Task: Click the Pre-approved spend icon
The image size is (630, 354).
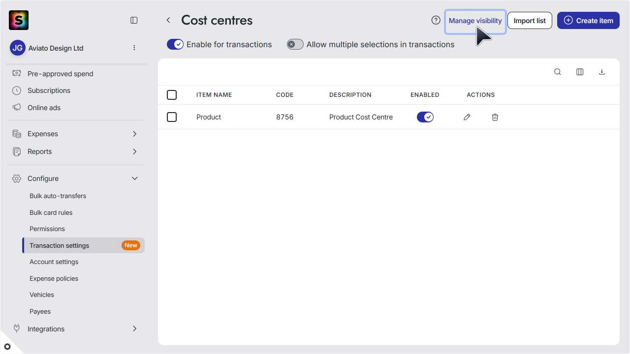Action: pyautogui.click(x=17, y=73)
